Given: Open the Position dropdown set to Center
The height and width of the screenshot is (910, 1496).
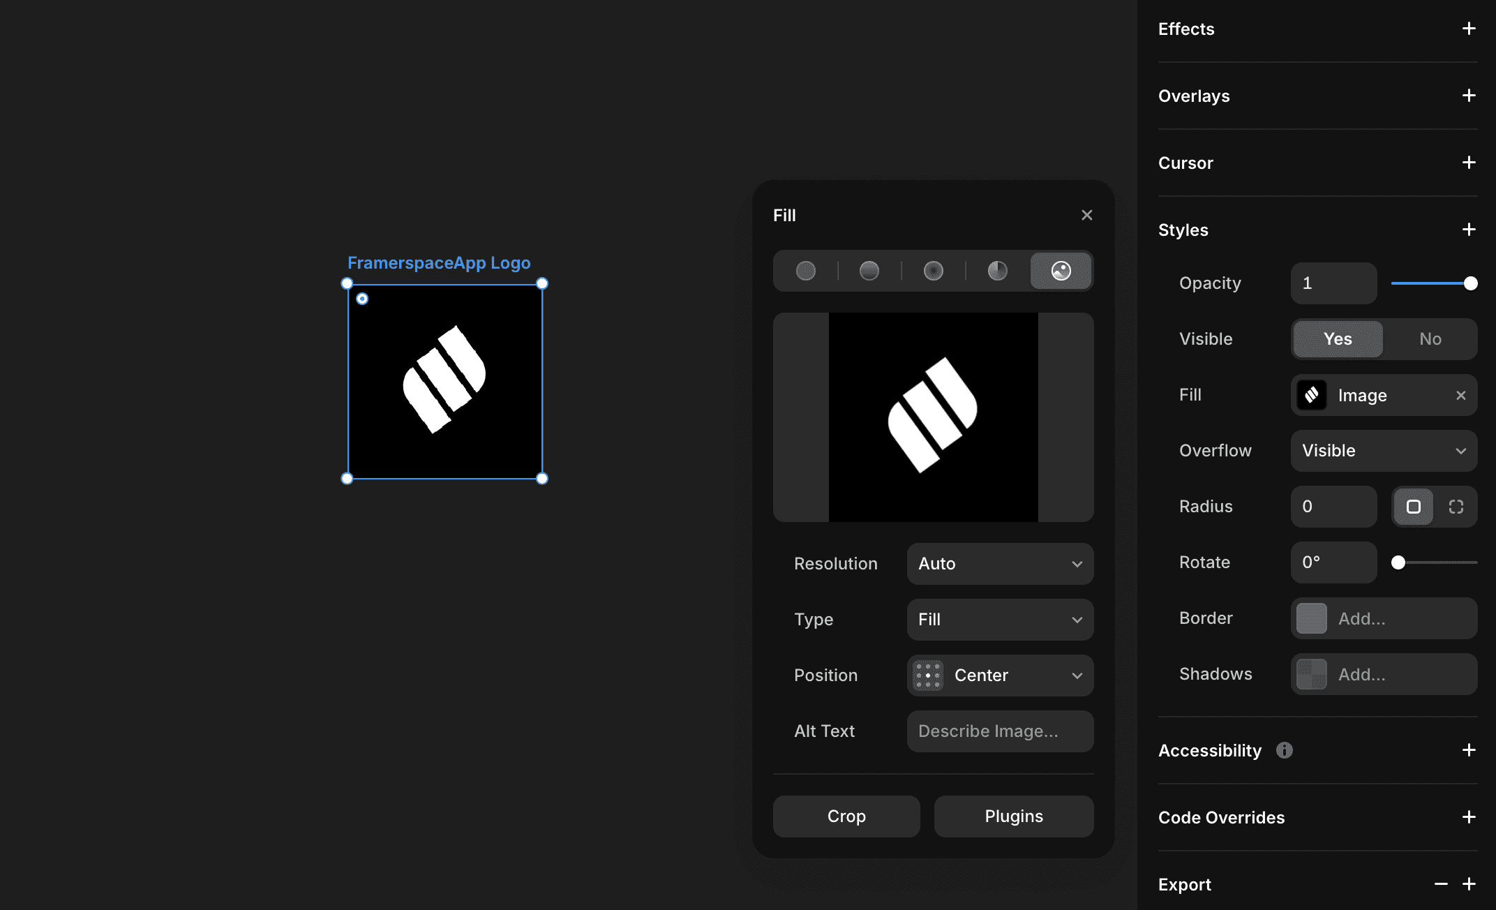Looking at the screenshot, I should pos(1000,676).
